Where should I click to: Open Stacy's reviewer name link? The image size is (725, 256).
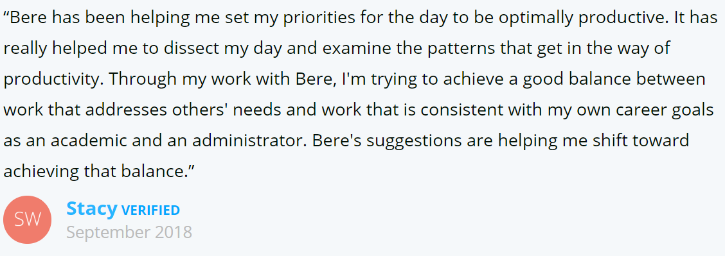(92, 209)
